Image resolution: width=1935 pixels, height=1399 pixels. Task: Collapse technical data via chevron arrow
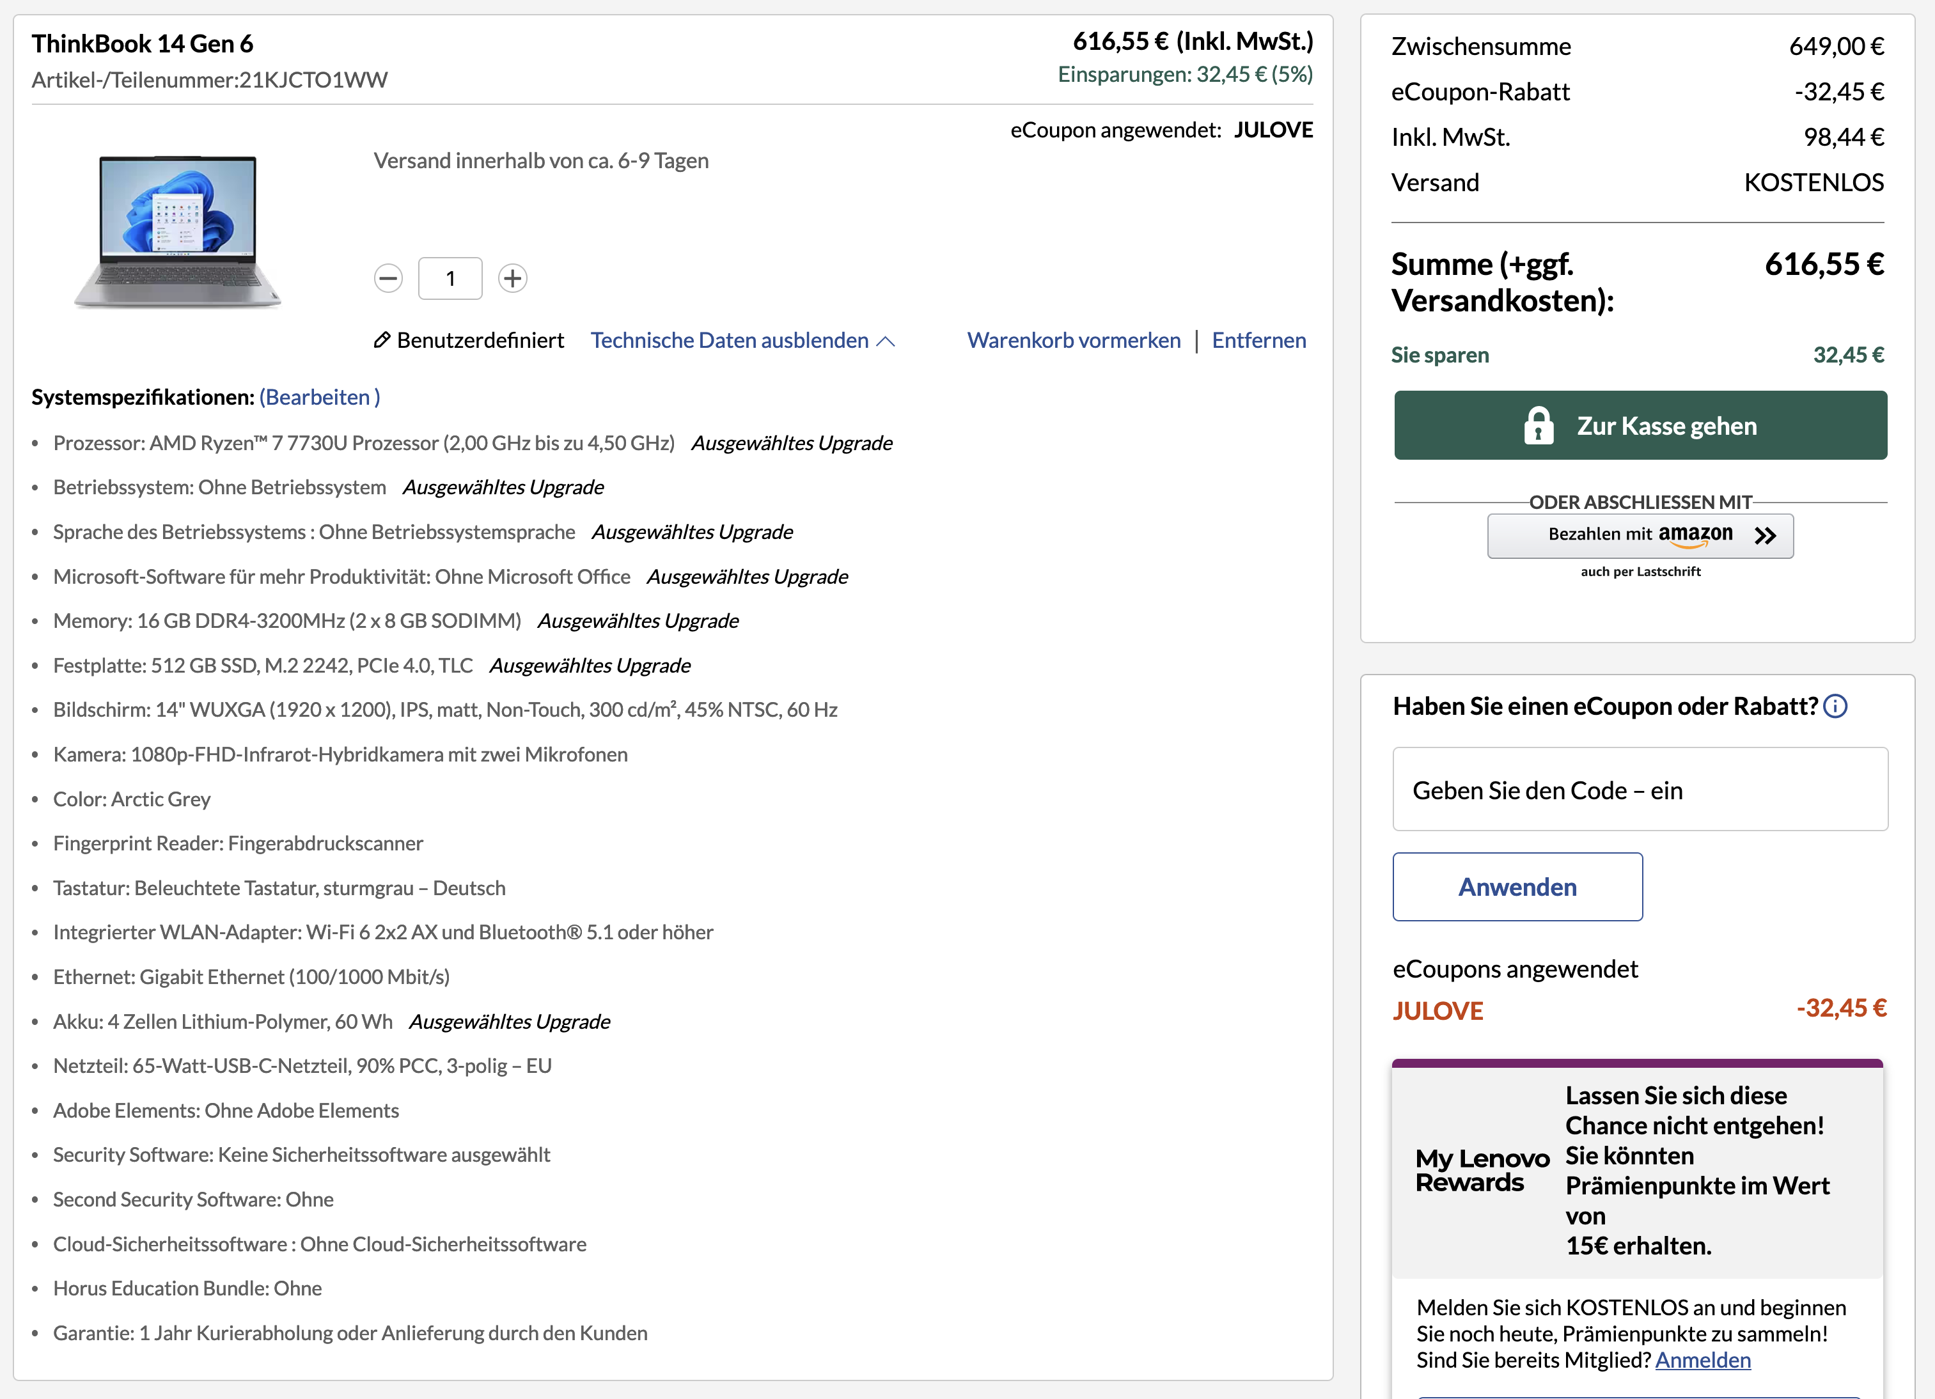886,341
